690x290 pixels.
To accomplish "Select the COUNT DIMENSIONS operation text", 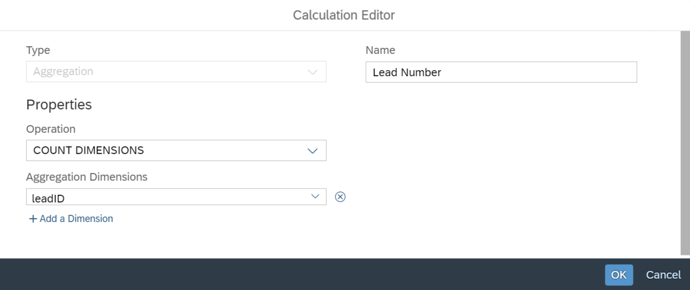I will pos(88,150).
